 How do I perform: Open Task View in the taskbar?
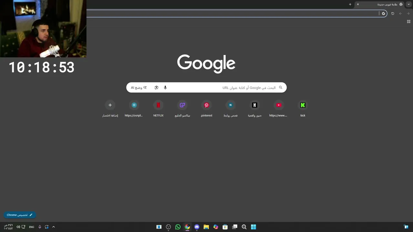[235, 227]
